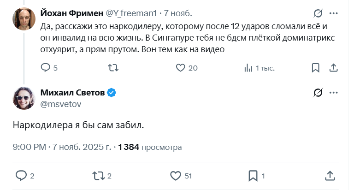Viewport: 354px width, 190px height.
Task: Open more options menu on Йохан Фримен's tweet
Action: [334, 13]
